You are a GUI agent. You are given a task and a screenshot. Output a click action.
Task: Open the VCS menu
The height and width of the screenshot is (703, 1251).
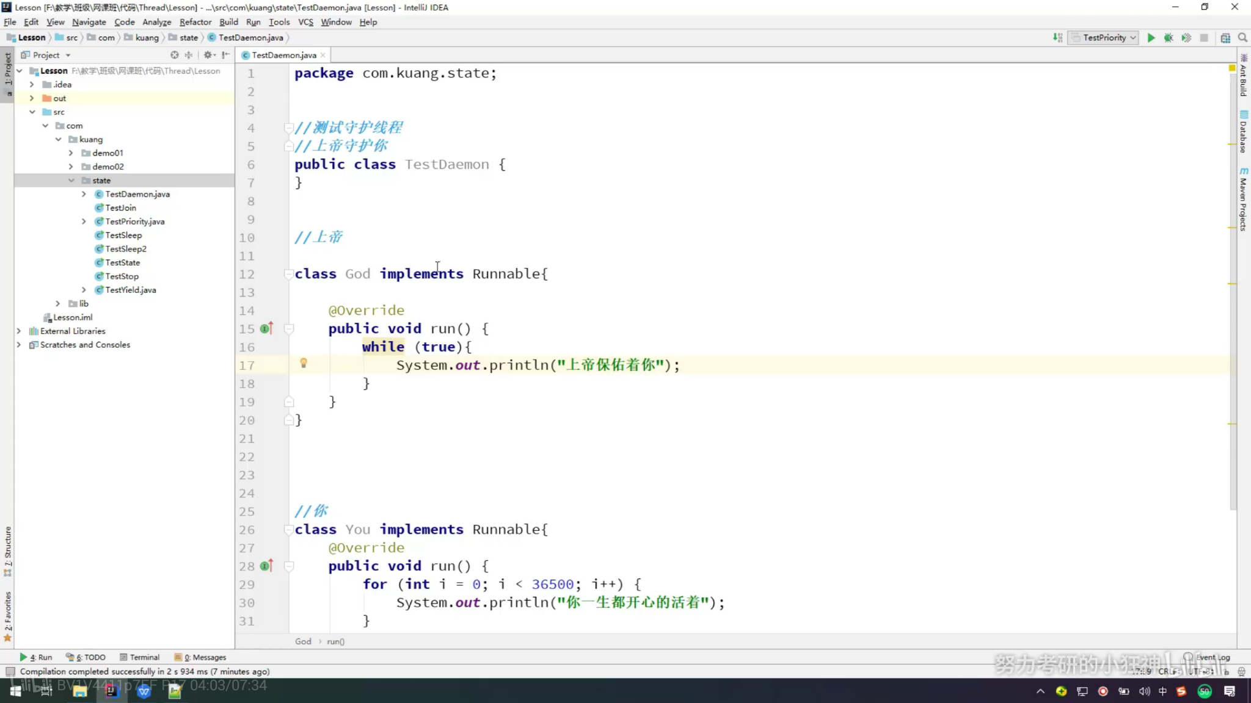coord(305,22)
